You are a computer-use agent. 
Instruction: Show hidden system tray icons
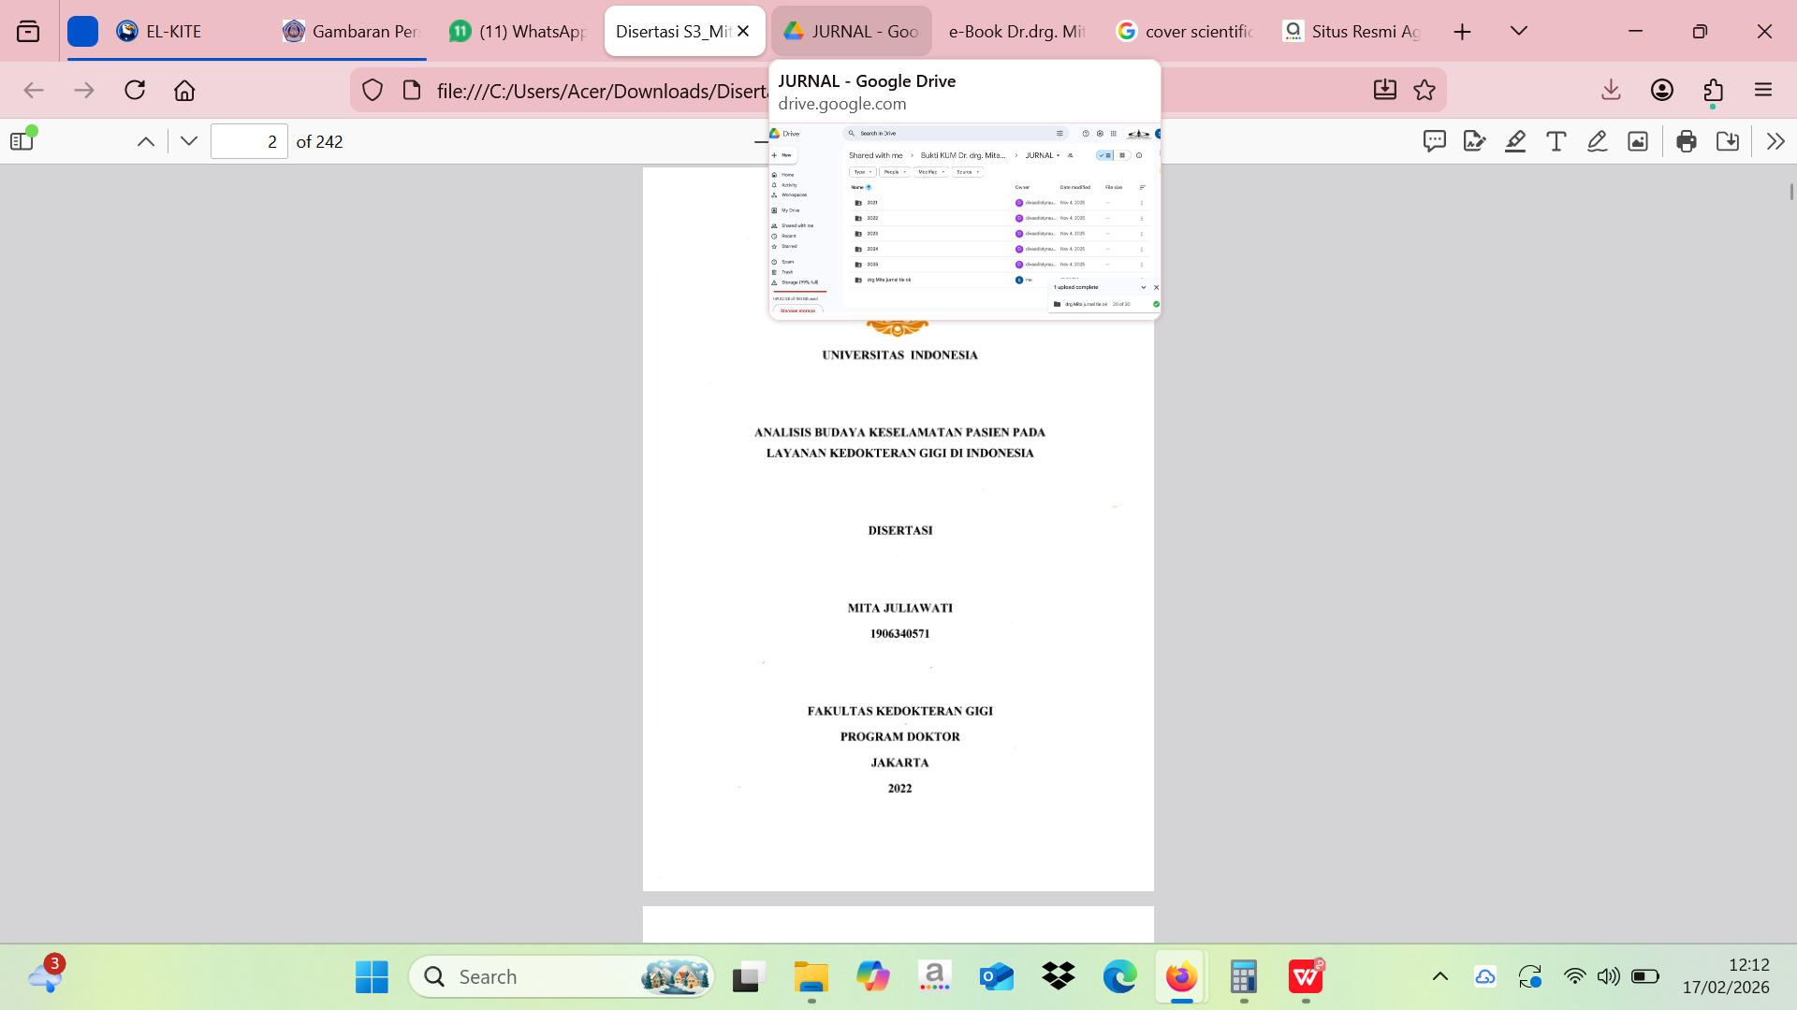[x=1440, y=976]
